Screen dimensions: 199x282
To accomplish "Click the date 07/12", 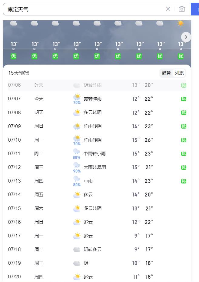I will [14, 167].
